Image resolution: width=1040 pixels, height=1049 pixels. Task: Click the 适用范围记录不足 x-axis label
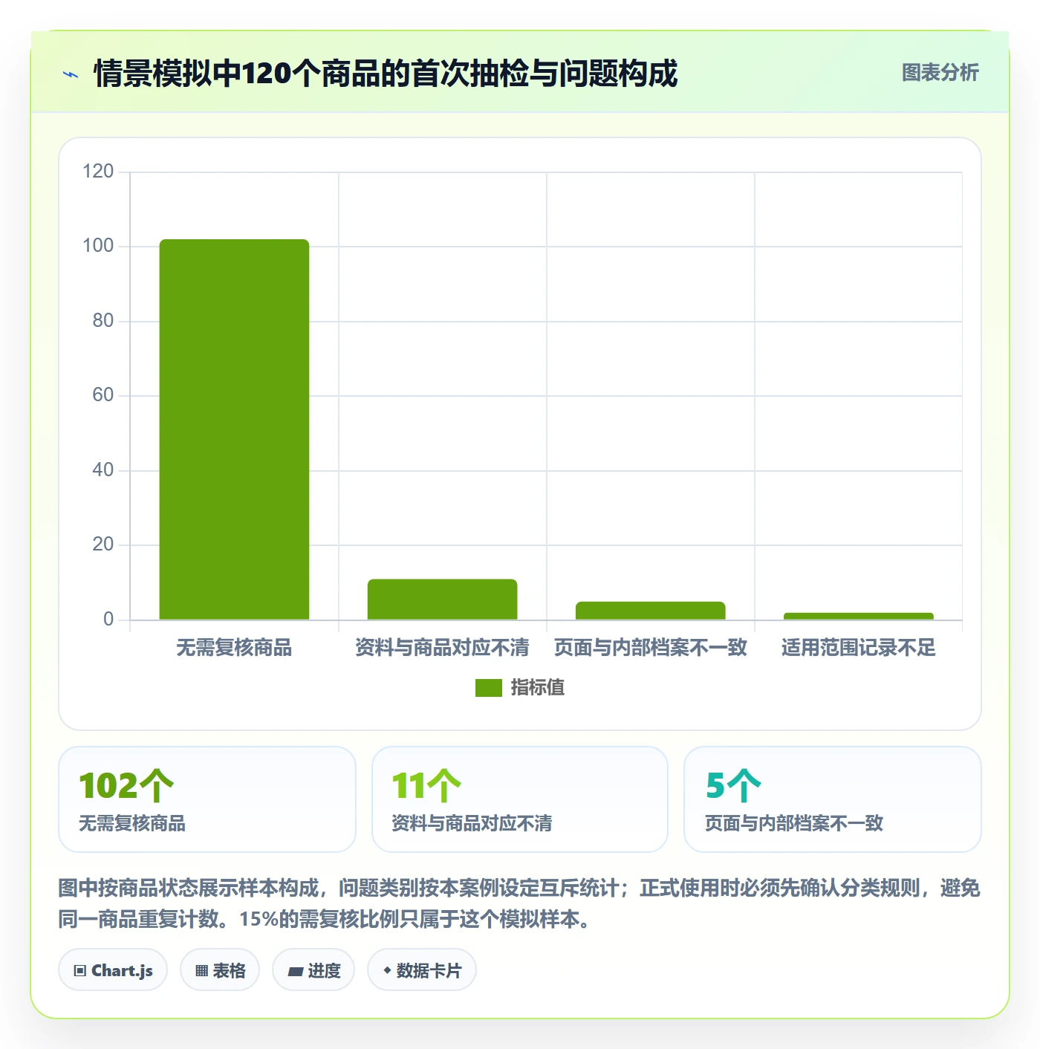coord(858,648)
